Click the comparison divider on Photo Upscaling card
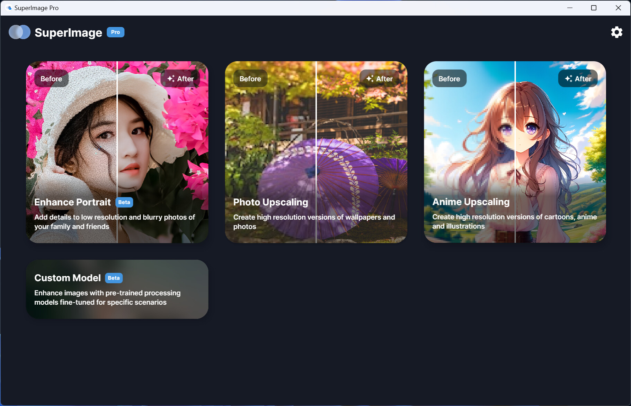Screen dimensions: 631x406 tap(316, 152)
